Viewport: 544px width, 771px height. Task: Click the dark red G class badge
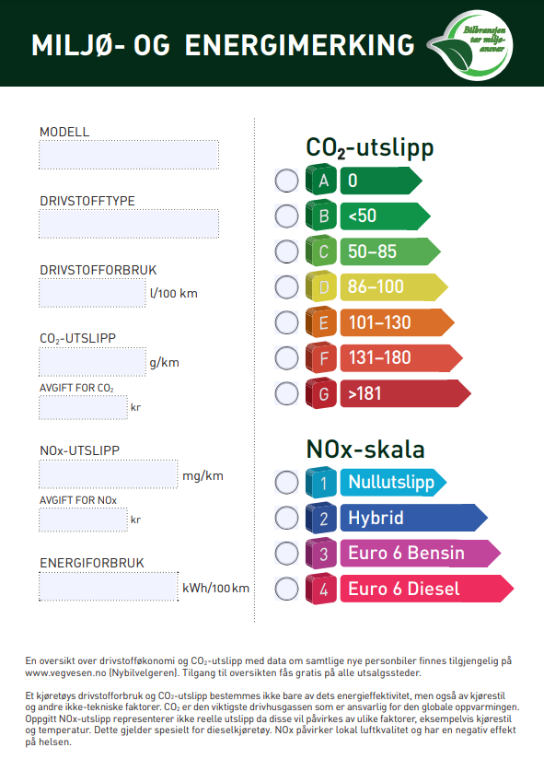coord(321,393)
